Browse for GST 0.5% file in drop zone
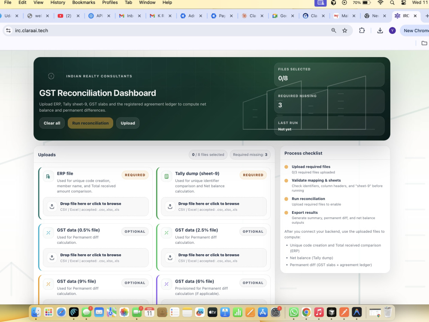429x322 pixels. point(96,258)
